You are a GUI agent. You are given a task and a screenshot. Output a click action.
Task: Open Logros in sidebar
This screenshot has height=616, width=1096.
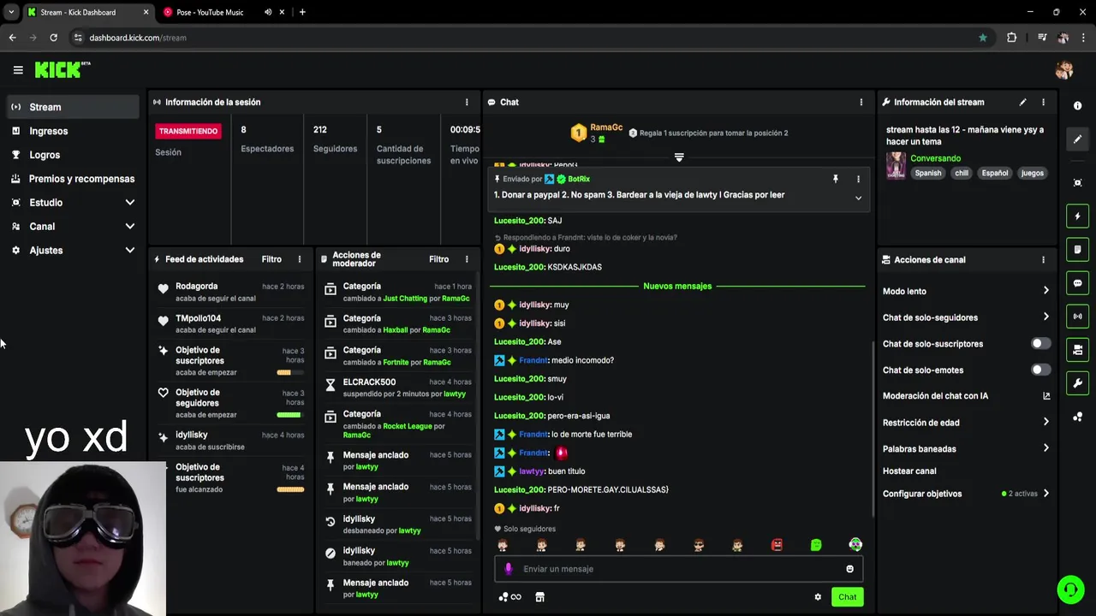point(73,155)
